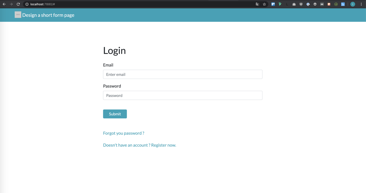Click the gear extension icon
The image size is (366, 193).
click(x=315, y=4)
